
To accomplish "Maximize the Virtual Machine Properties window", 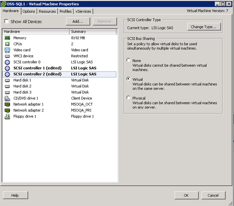I will [x=223, y=4].
